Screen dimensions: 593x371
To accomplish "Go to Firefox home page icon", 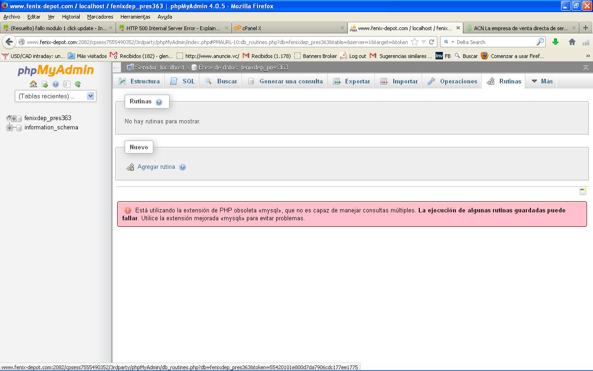I will click(572, 42).
